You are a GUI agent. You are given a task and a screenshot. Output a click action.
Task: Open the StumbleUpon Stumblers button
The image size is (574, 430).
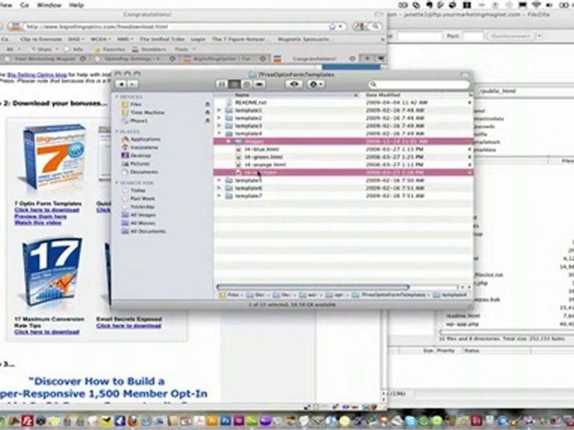[x=149, y=49]
